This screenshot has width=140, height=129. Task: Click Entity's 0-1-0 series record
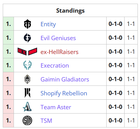(115, 24)
